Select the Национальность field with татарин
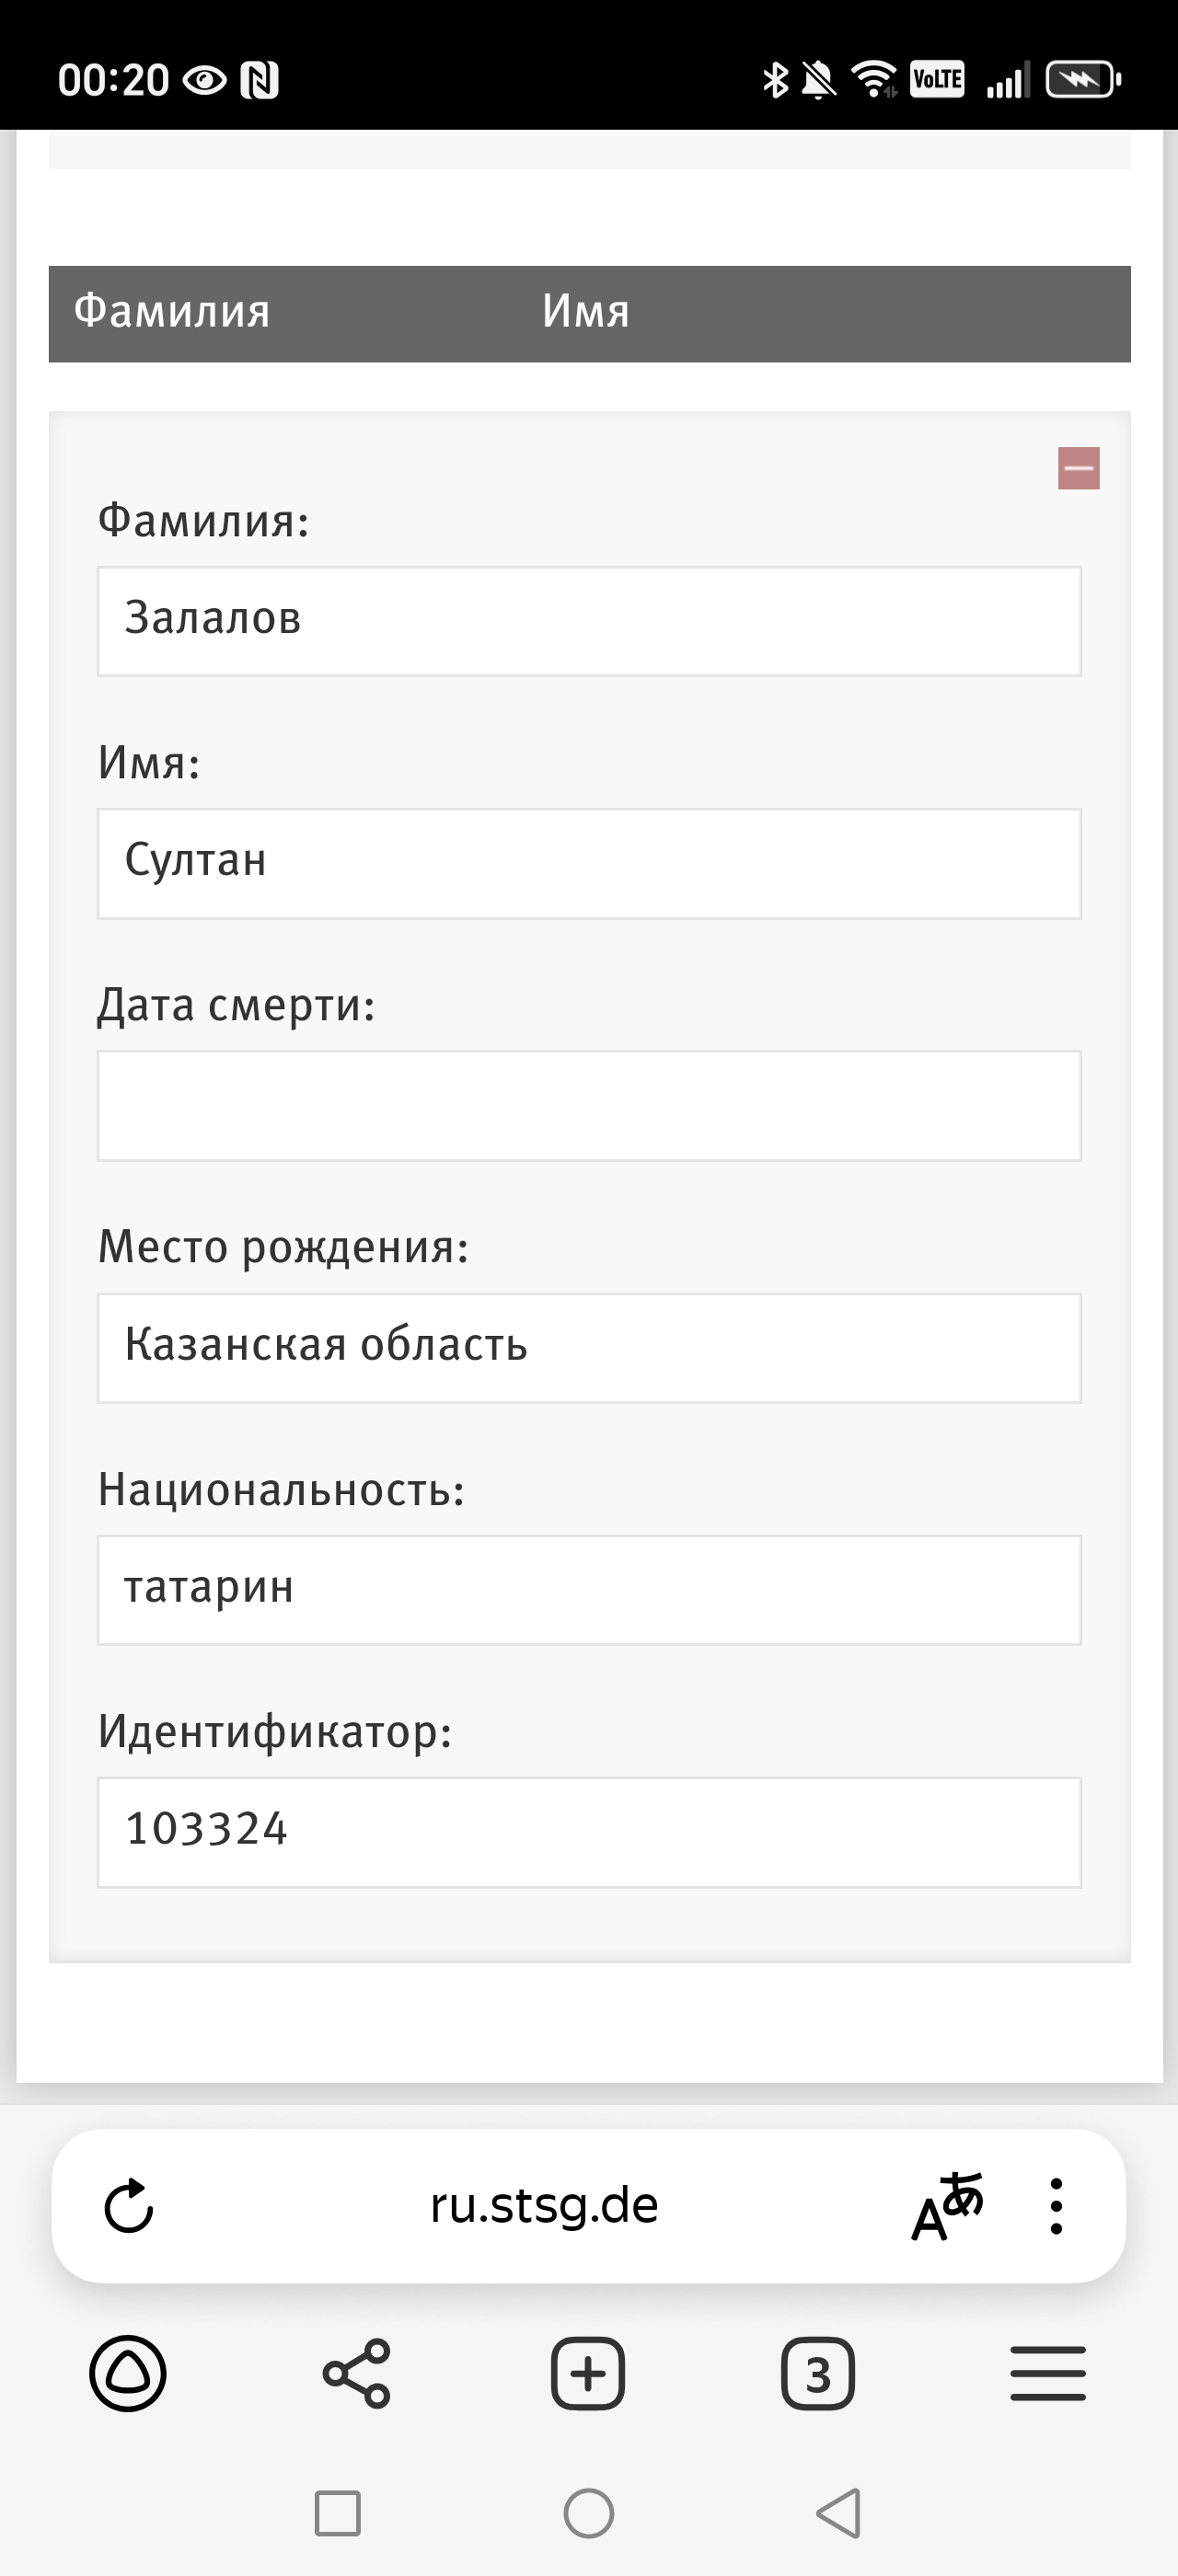Image resolution: width=1178 pixels, height=2576 pixels. [x=589, y=1590]
